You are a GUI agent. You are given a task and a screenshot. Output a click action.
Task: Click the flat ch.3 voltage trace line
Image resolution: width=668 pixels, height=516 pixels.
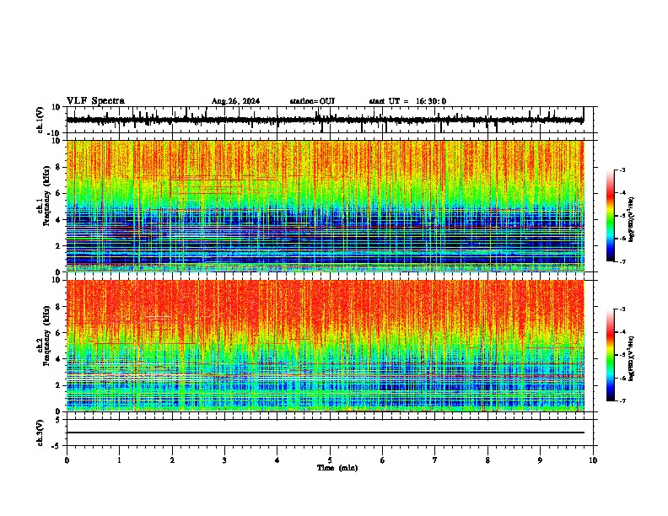(x=326, y=433)
